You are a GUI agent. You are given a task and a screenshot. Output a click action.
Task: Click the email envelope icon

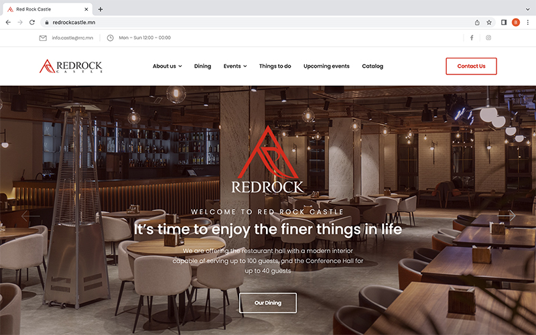click(43, 38)
